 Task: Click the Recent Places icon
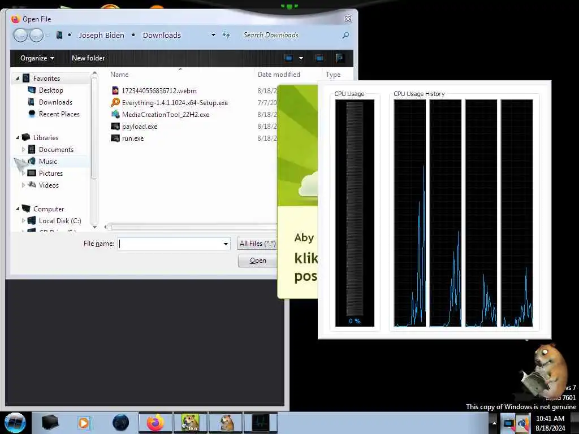(x=32, y=114)
